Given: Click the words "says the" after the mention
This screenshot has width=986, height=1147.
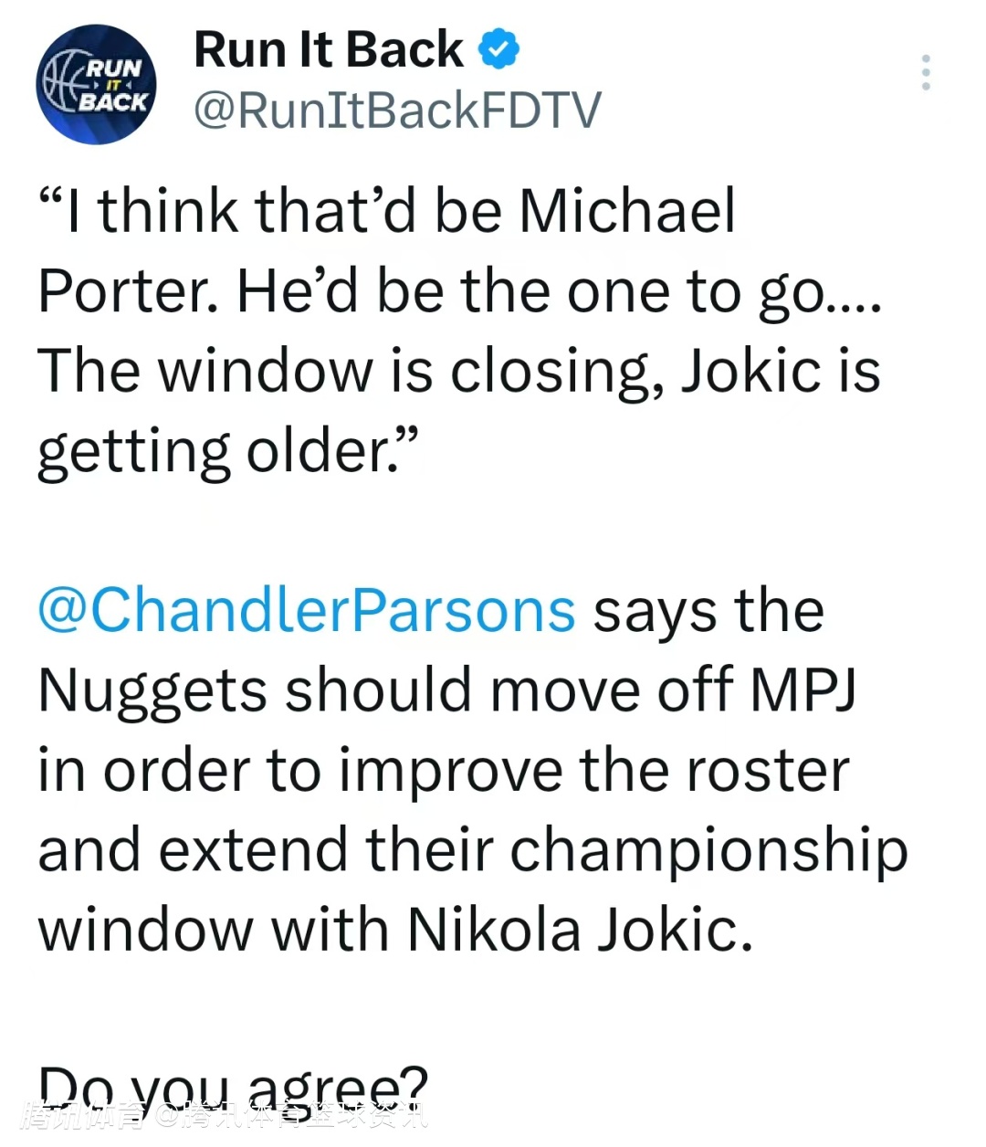Looking at the screenshot, I should tap(708, 610).
